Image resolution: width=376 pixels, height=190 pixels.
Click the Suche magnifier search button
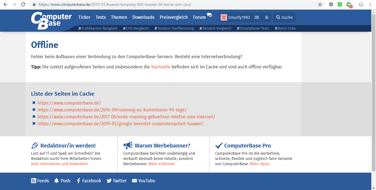pyautogui.click(x=284, y=17)
